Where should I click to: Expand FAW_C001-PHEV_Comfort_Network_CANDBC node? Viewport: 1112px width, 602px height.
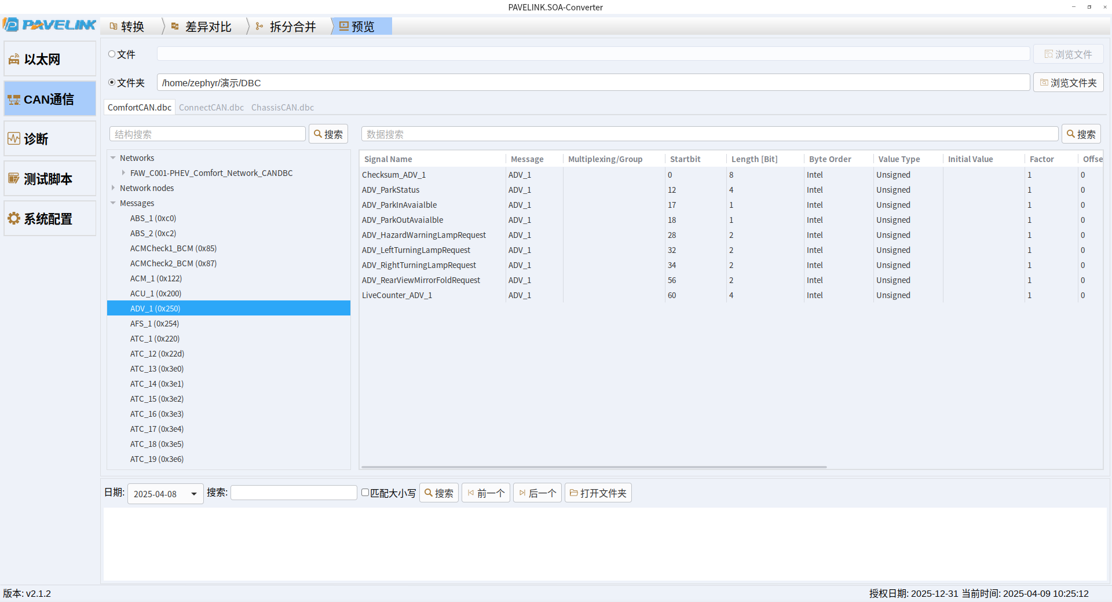(x=123, y=173)
